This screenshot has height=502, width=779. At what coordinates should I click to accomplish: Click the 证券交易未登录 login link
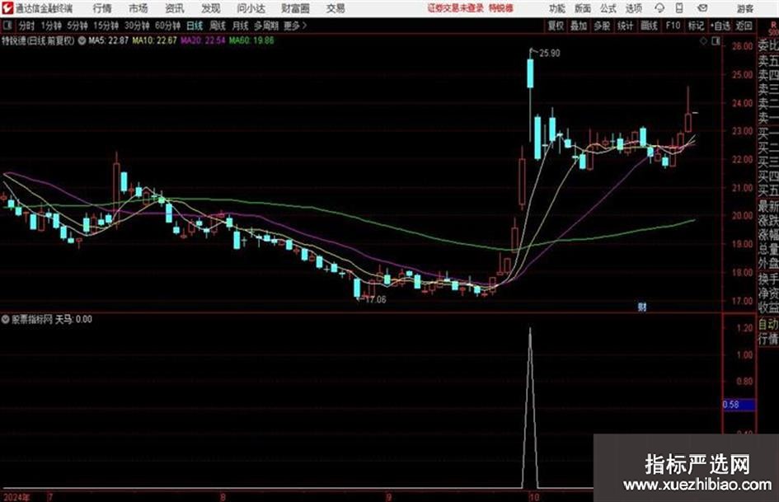(x=456, y=8)
